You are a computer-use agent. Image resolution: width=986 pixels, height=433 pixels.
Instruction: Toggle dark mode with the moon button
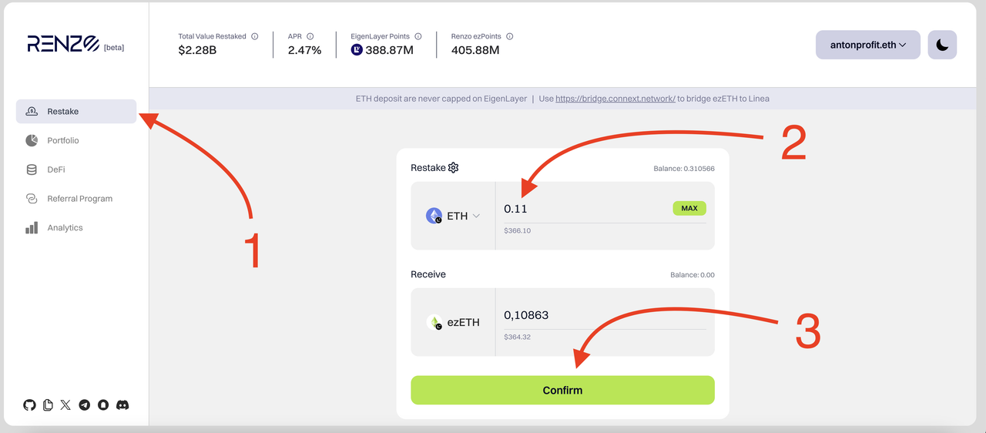(942, 45)
